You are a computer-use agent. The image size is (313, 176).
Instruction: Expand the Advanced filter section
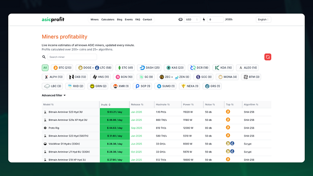(x=54, y=95)
